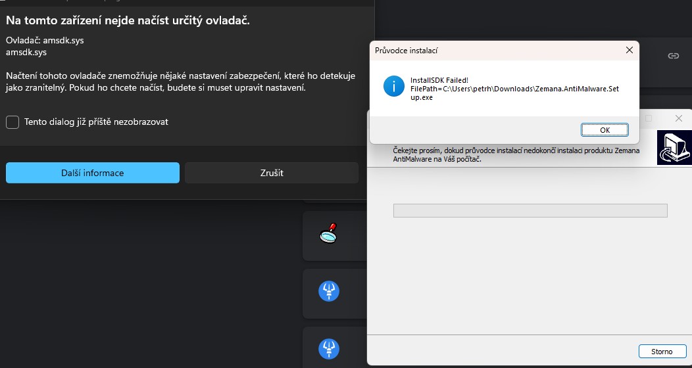Close the Zemana installer window
692x368 pixels.
(680, 118)
